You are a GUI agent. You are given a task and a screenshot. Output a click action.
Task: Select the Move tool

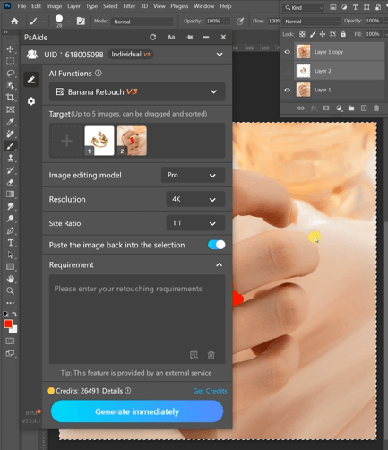[x=11, y=49]
